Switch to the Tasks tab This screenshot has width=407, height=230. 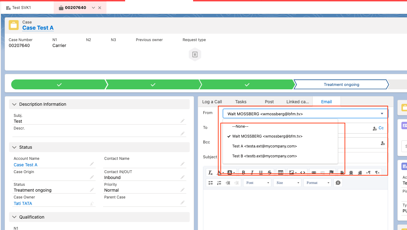tap(241, 102)
